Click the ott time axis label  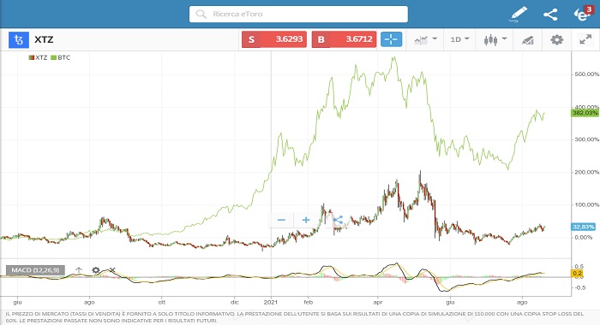pyautogui.click(x=162, y=302)
